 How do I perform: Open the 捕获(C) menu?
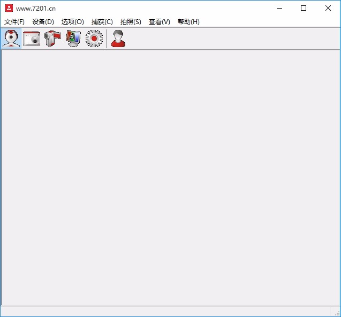click(102, 22)
